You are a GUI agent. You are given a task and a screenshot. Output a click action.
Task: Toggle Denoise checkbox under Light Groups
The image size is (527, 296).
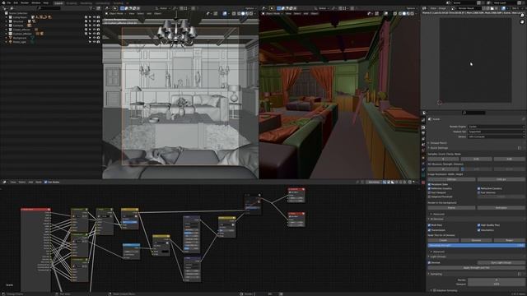(x=429, y=263)
